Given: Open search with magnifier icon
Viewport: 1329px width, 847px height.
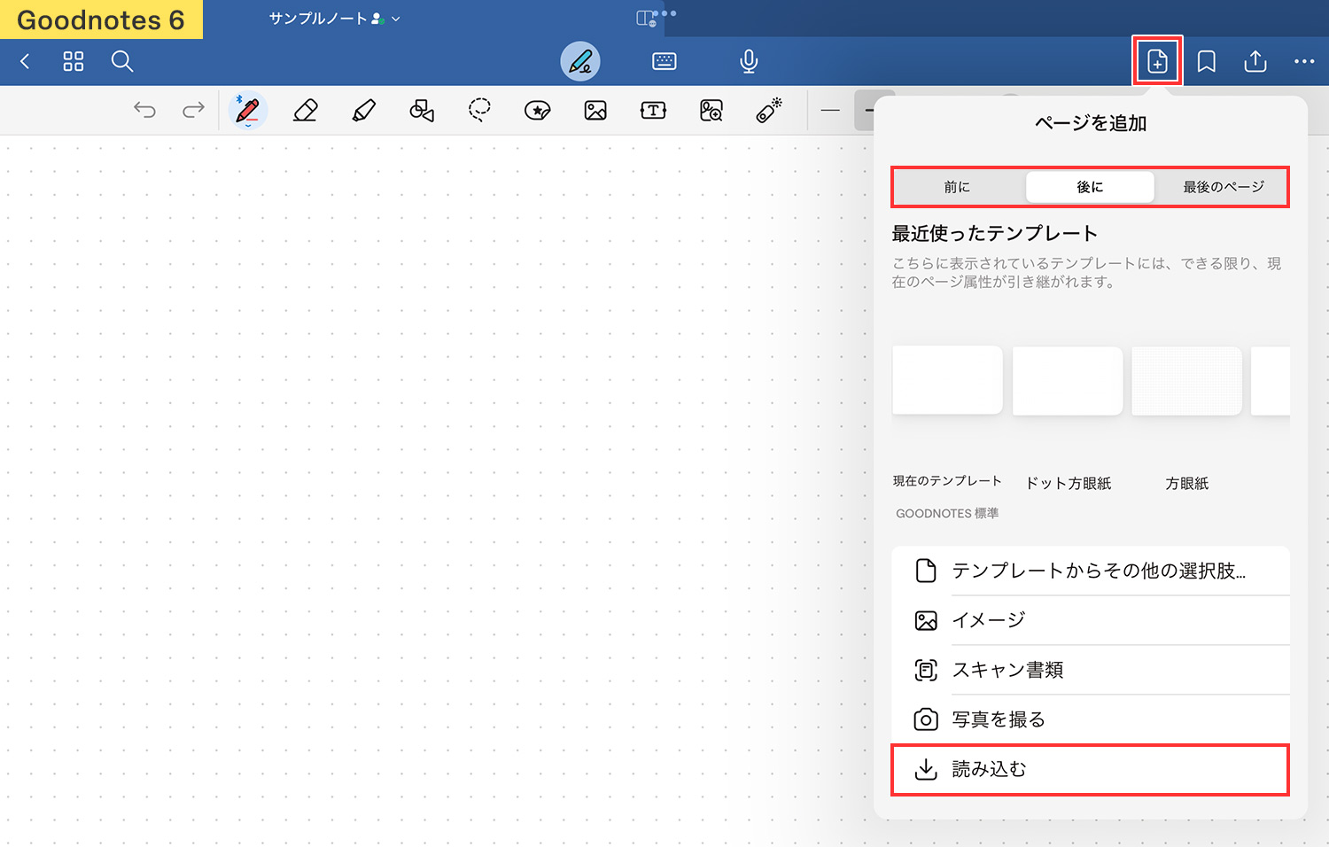Looking at the screenshot, I should [122, 61].
